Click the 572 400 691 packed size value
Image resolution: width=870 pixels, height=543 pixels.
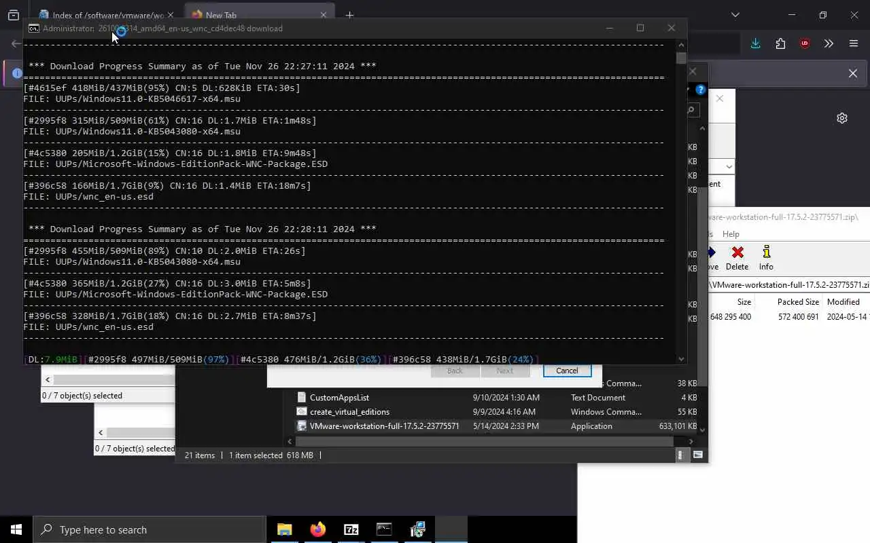coord(798,317)
